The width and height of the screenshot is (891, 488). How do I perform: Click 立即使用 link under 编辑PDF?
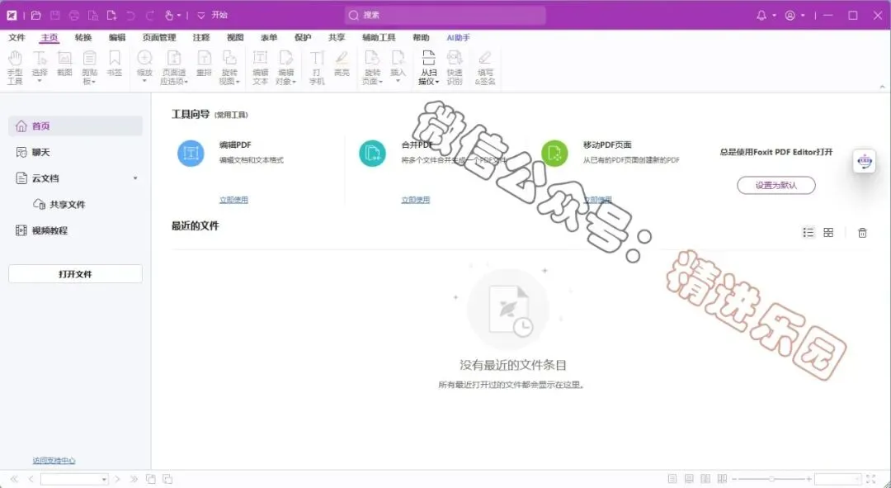[233, 200]
